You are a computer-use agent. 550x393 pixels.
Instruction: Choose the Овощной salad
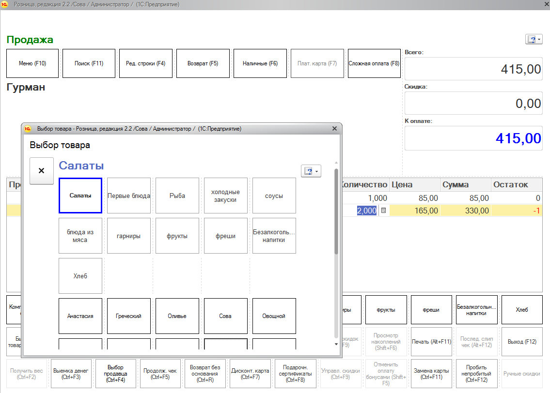(274, 316)
